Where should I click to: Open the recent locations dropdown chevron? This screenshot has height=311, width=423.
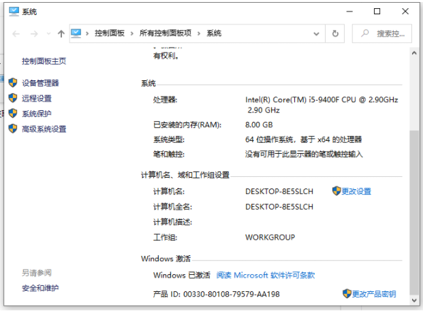pyautogui.click(x=48, y=33)
